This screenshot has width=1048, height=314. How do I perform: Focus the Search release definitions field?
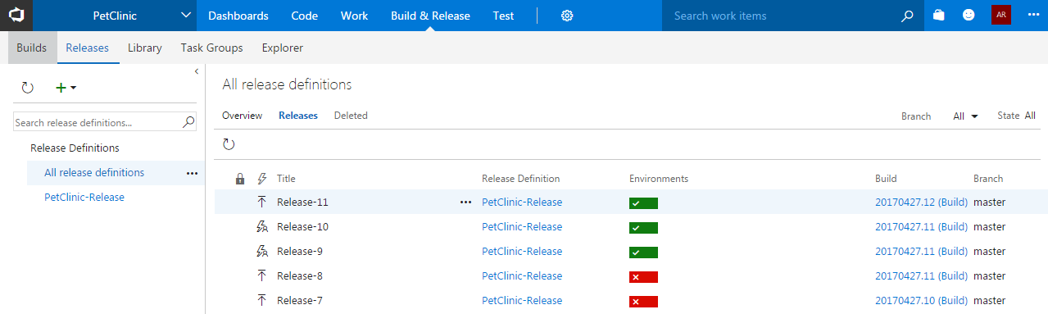tap(97, 122)
